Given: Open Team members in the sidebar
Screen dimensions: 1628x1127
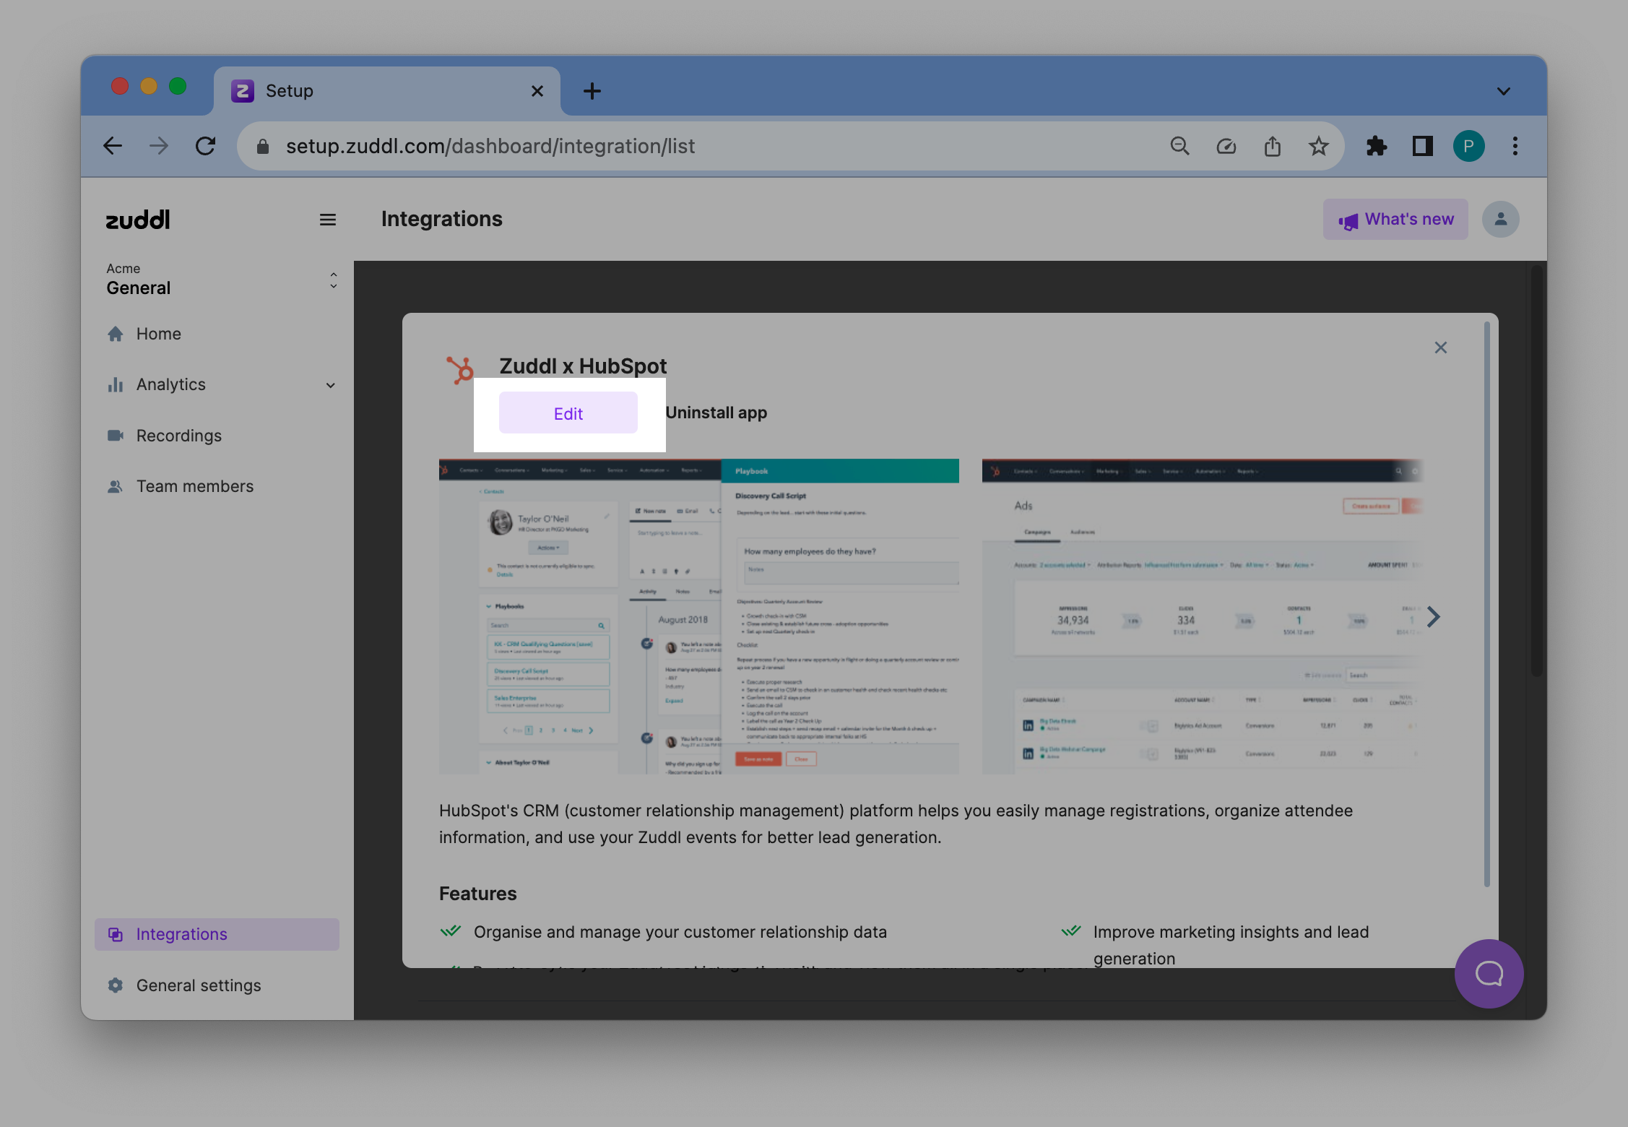Looking at the screenshot, I should click(194, 486).
